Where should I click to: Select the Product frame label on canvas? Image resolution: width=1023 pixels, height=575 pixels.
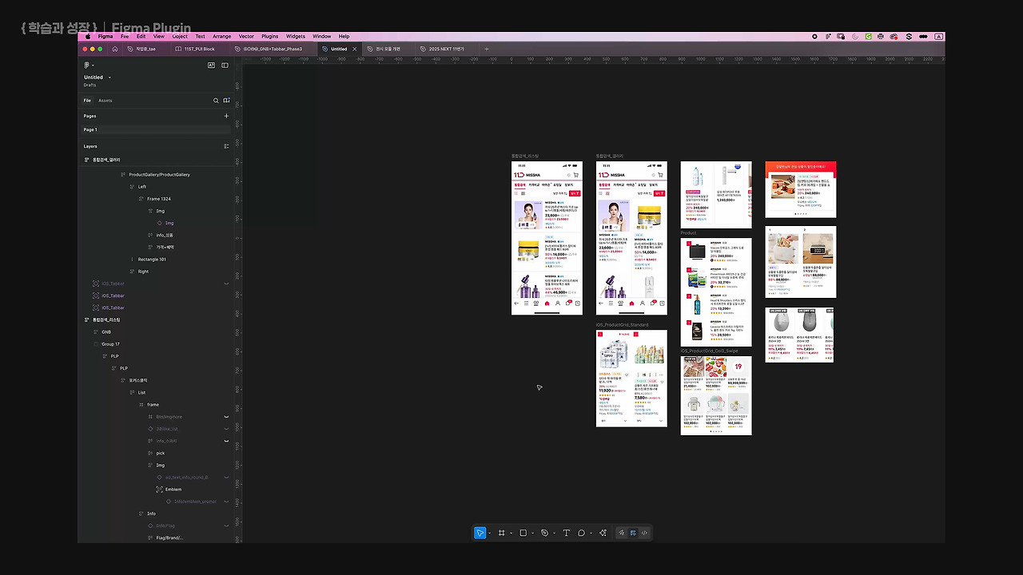tap(688, 233)
